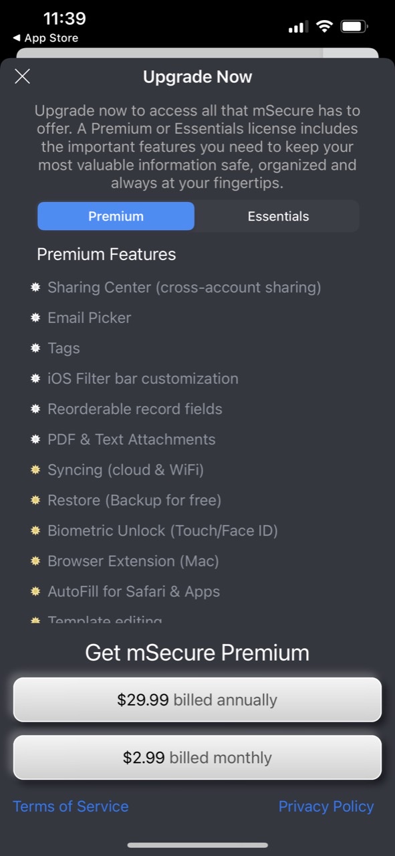Click the bullet icon beside Tags feature

(x=35, y=348)
